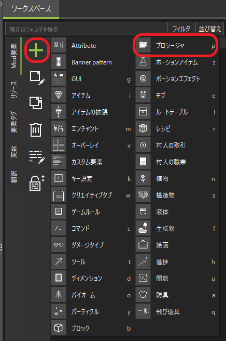Select the モブ element type

coord(176,96)
